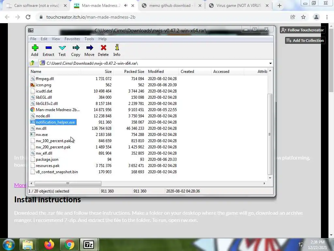Click the Created column header
Screen dimensions: 334x251
pos(195,72)
